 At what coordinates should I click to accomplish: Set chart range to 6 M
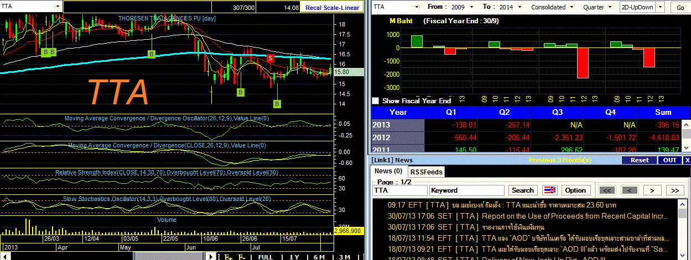click(x=319, y=257)
